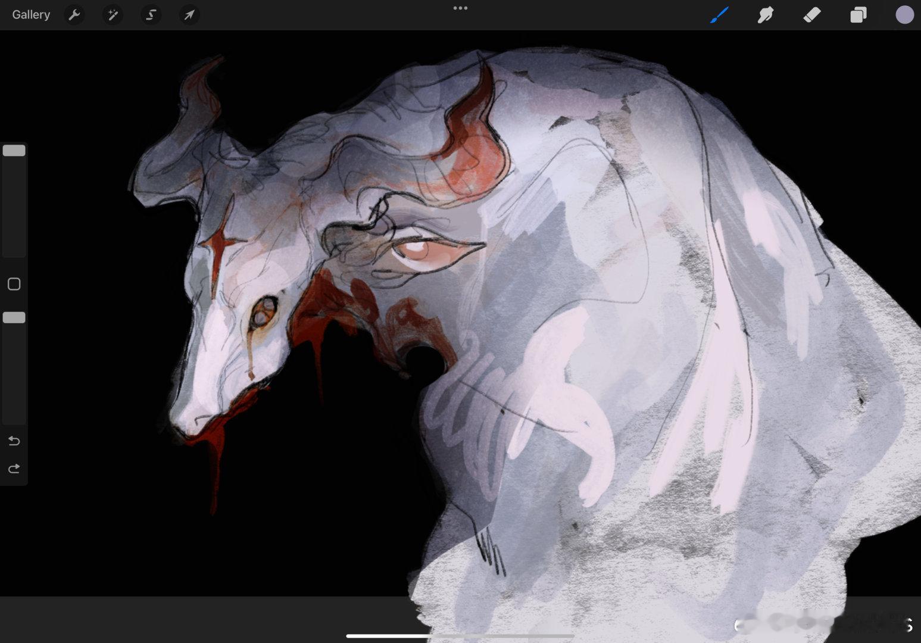Select the Paint brush tool
This screenshot has width=921, height=643.
[x=719, y=15]
